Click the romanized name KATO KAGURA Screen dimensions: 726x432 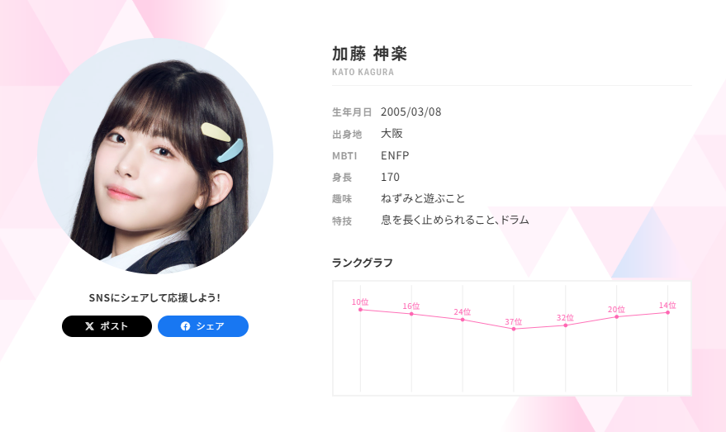pyautogui.click(x=363, y=72)
